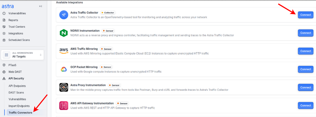Click the AWS API Gateway pink icon
316x117 pixels.
pos(64,105)
